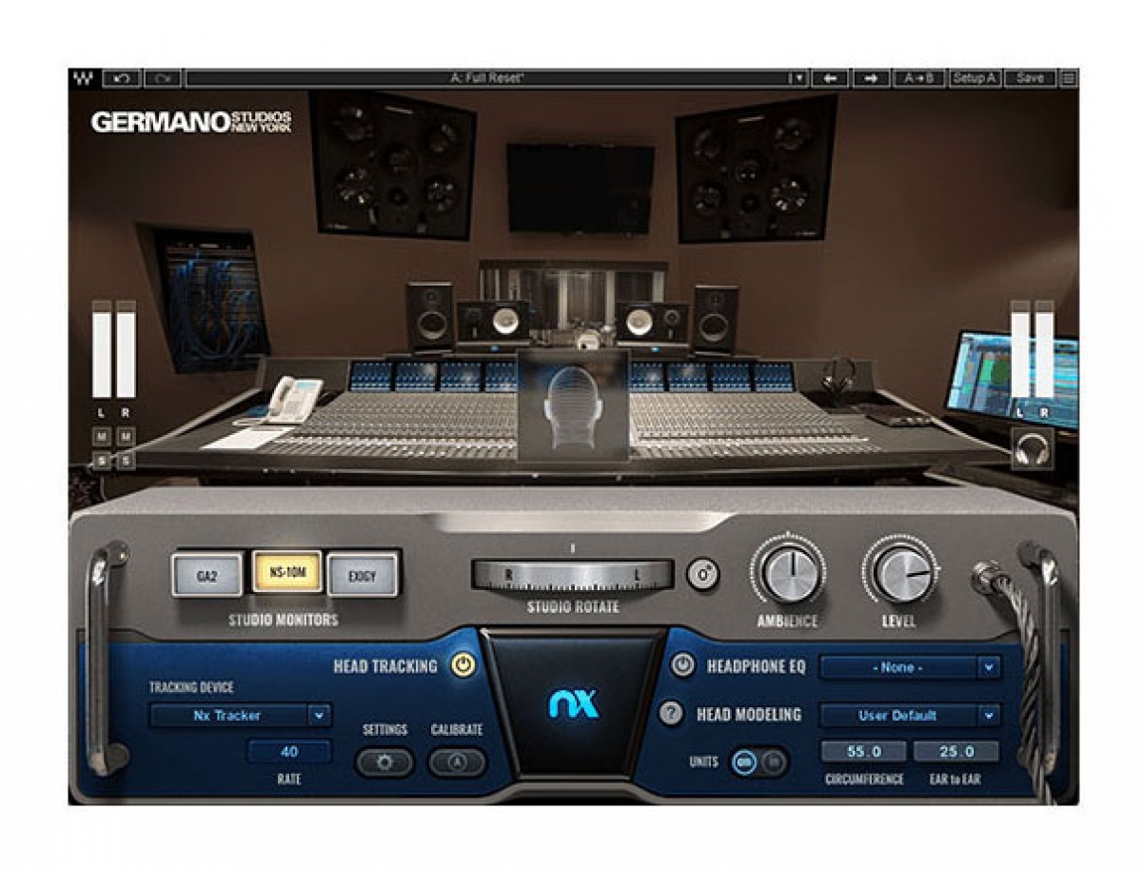
Task: Click the Waves logo icon
Action: click(x=82, y=78)
